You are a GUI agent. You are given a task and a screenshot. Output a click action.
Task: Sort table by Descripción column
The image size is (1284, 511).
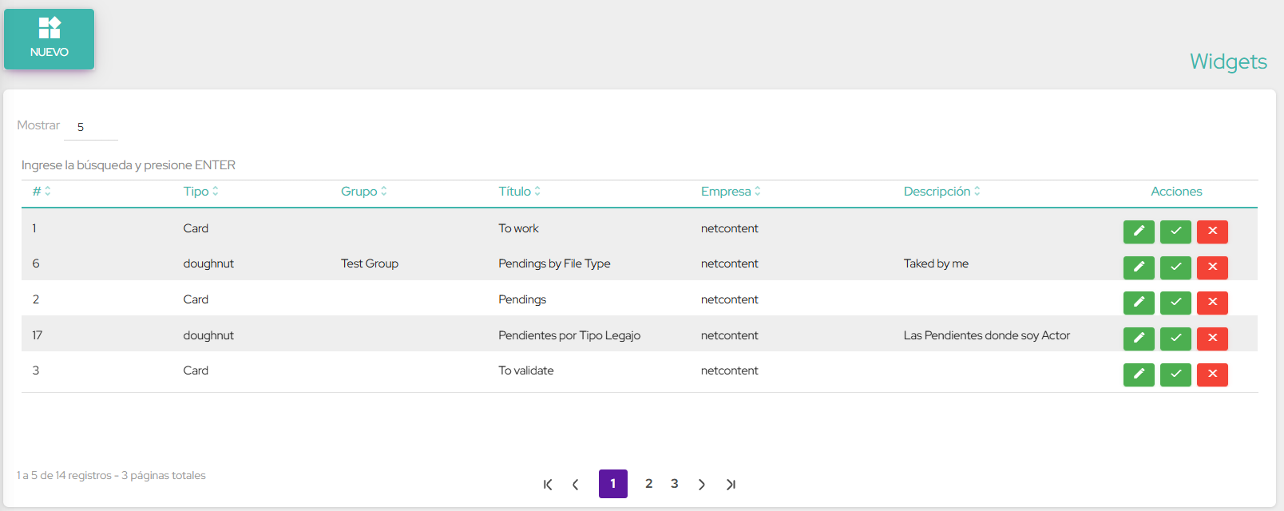[x=941, y=192]
